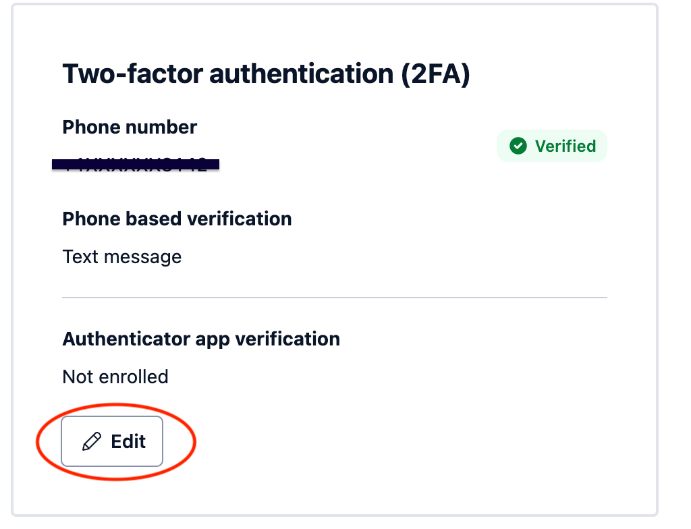
Task: Select the Text message verification option
Action: (121, 256)
